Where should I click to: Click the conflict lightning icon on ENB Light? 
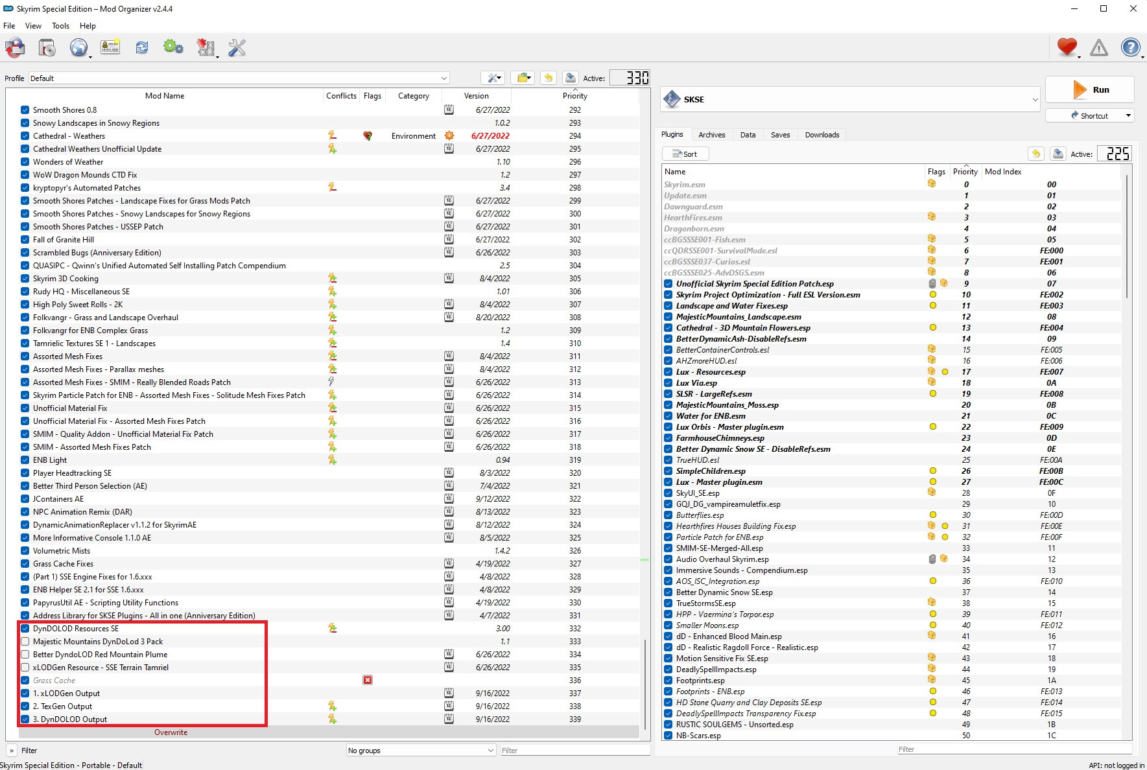pyautogui.click(x=332, y=460)
